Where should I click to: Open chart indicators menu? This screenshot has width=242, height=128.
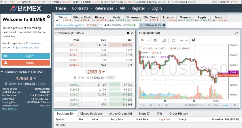pyautogui.click(x=164, y=40)
